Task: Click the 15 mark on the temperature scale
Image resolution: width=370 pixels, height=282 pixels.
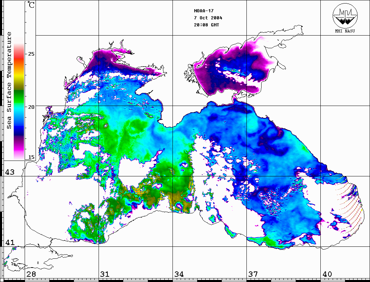Action: click(x=32, y=157)
